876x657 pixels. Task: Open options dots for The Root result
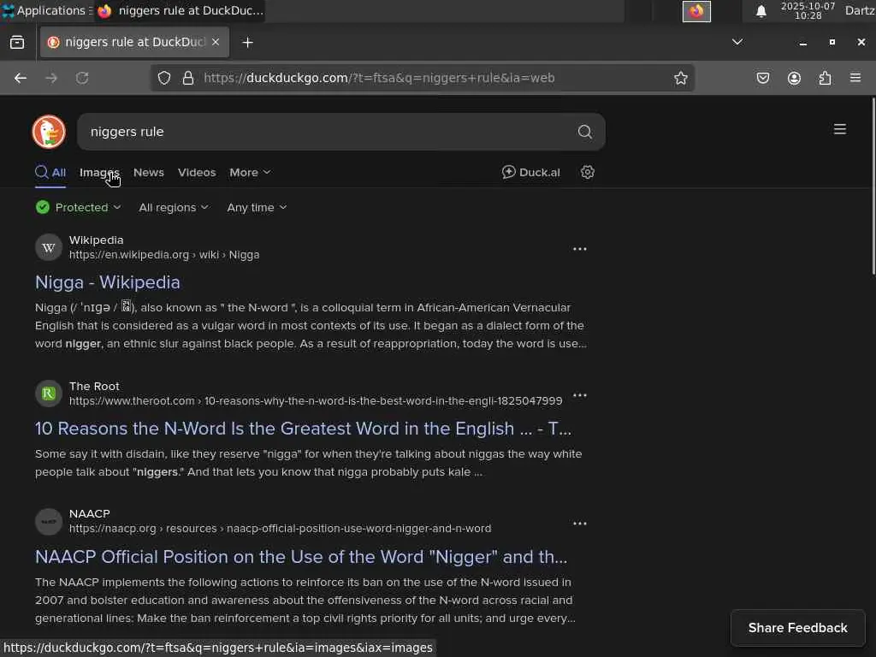tap(580, 395)
